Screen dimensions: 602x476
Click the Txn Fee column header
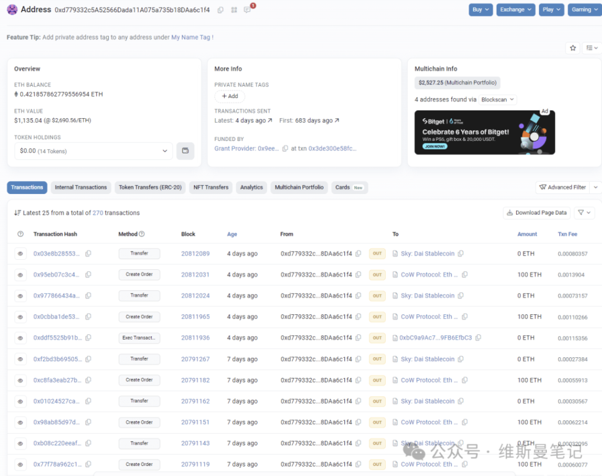pos(567,234)
